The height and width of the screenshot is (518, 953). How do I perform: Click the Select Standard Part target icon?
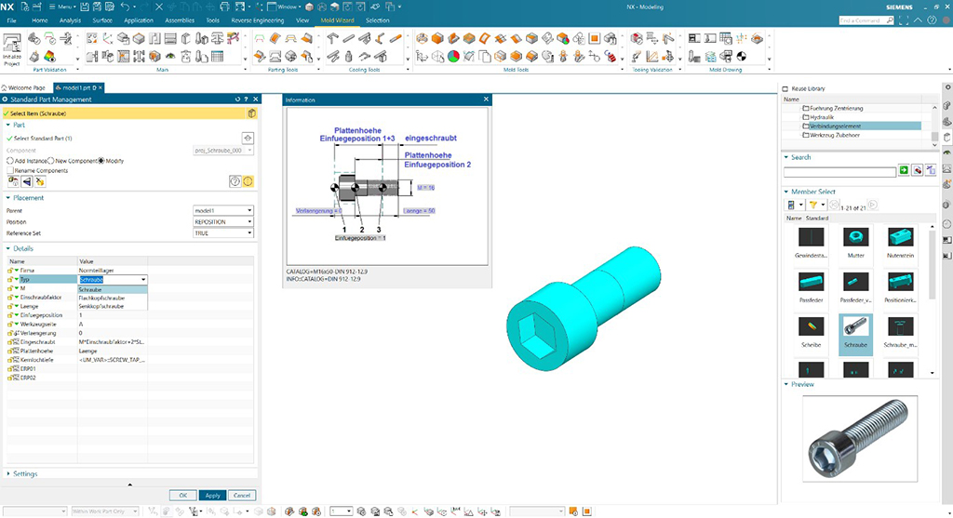248,139
